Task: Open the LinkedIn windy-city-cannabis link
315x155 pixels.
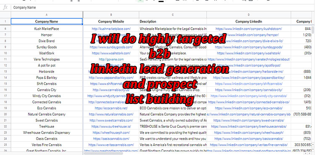Action: click(x=249, y=96)
